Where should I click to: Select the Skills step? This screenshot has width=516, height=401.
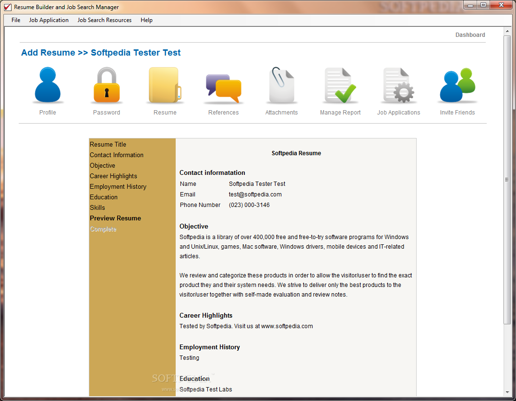click(97, 207)
